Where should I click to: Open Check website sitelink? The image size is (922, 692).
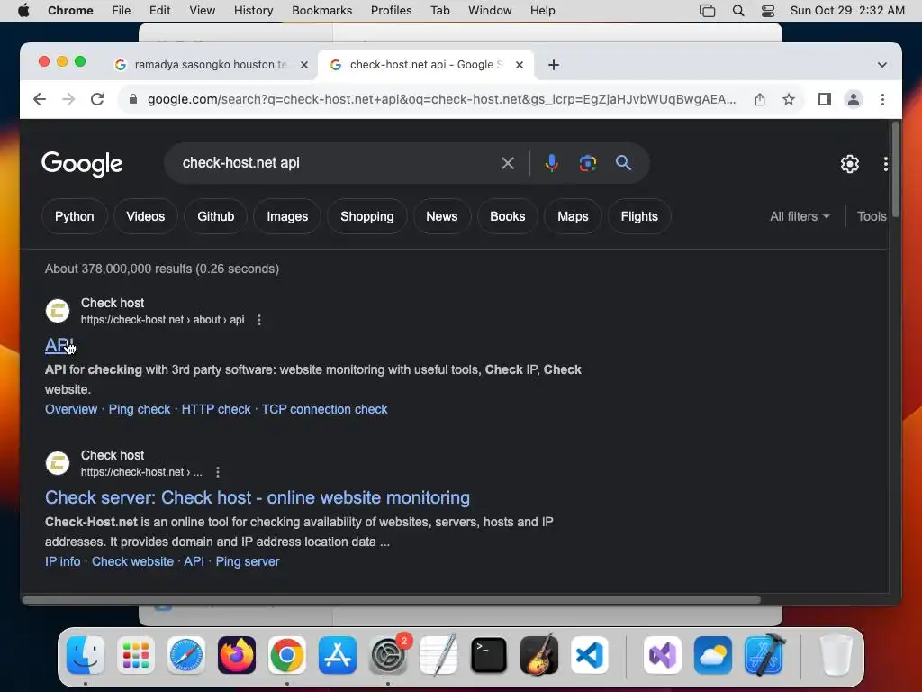(x=132, y=561)
